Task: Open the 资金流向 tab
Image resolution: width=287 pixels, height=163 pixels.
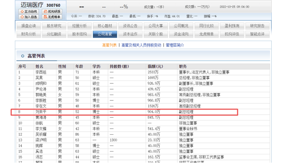Action: (181, 34)
